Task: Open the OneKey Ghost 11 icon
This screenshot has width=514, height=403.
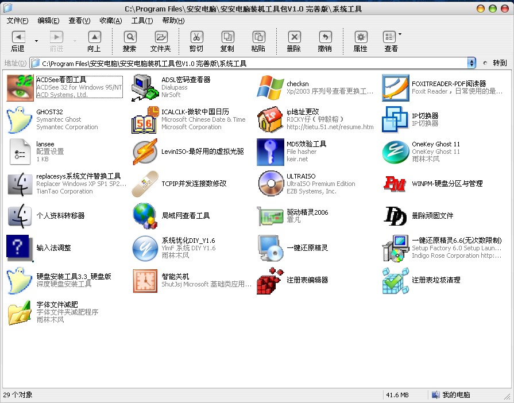Action: click(x=396, y=152)
